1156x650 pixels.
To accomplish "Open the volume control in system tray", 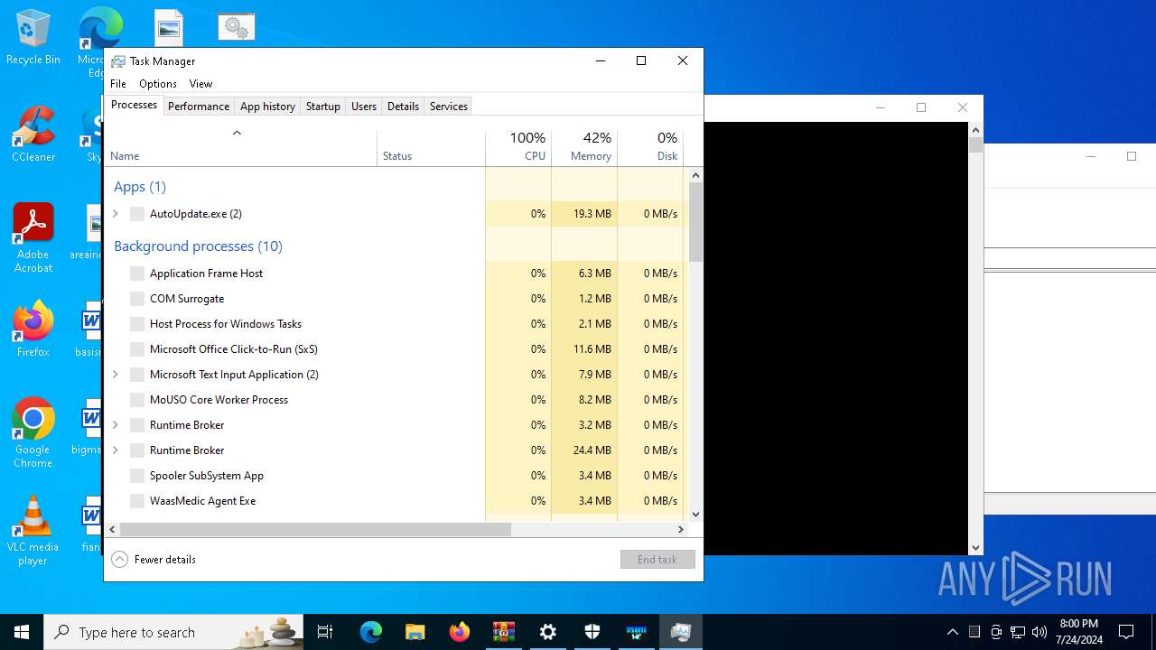I will point(1039,632).
